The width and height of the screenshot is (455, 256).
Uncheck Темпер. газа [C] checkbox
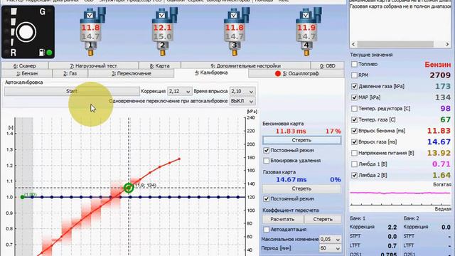[x=354, y=119]
